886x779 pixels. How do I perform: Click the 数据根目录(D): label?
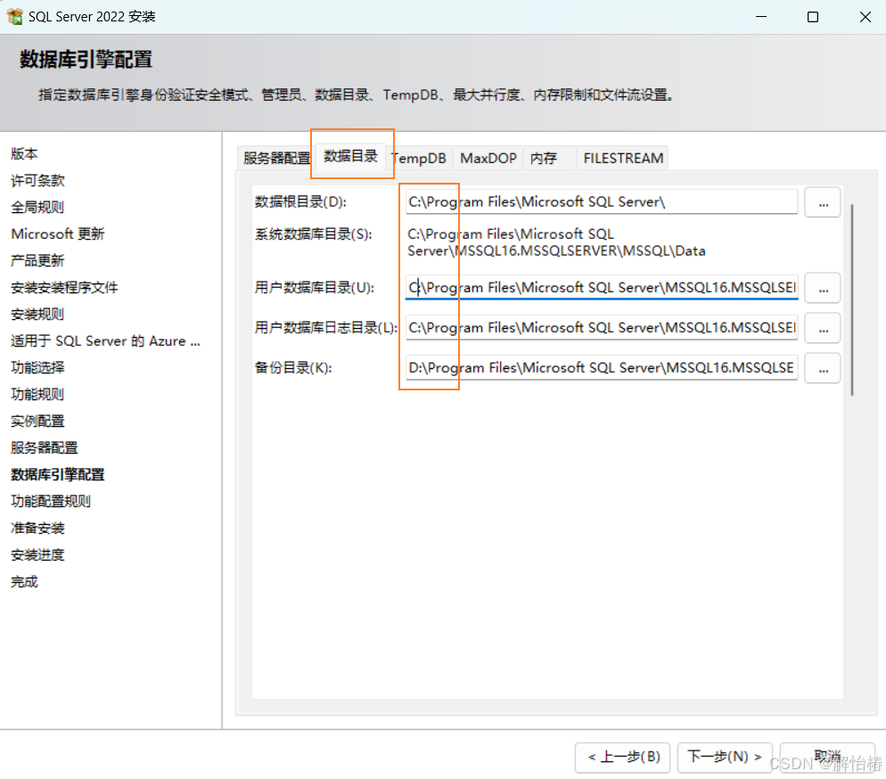point(300,202)
